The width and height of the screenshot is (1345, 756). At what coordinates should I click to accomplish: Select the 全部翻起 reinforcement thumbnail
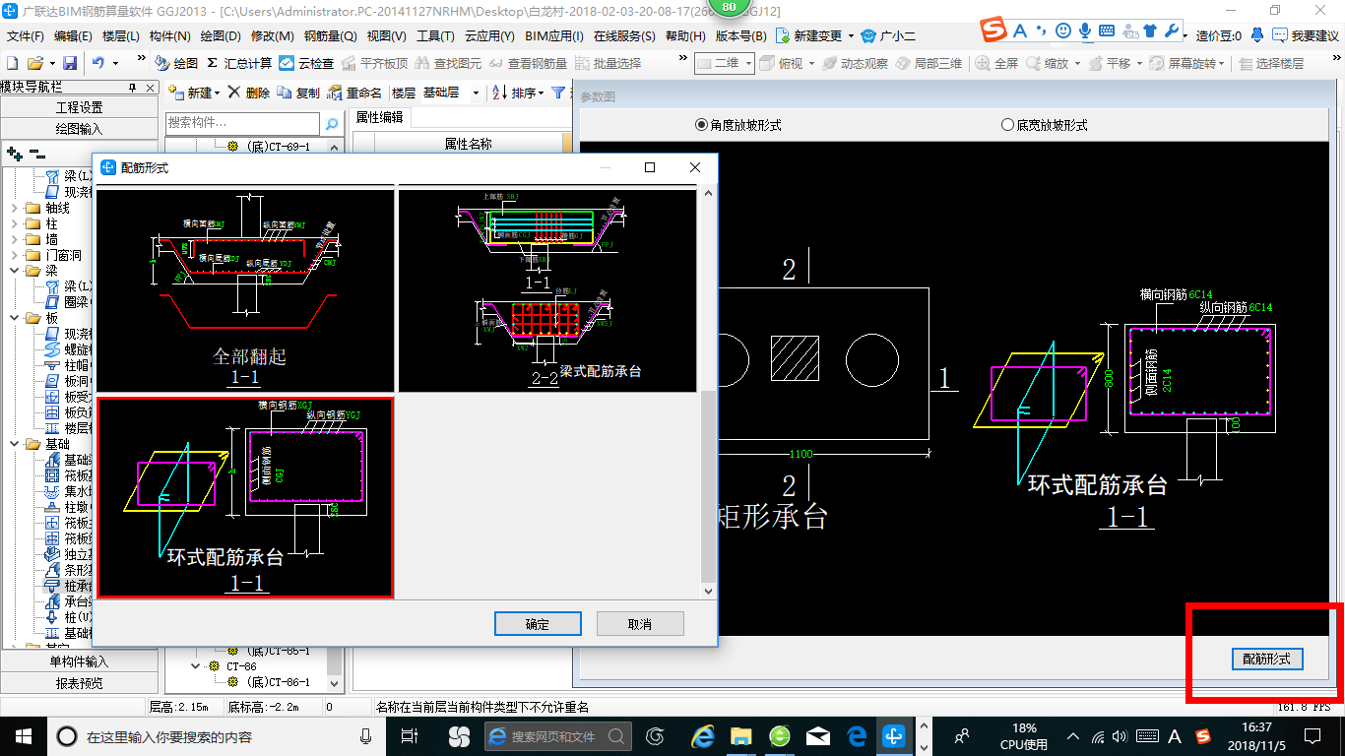246,290
